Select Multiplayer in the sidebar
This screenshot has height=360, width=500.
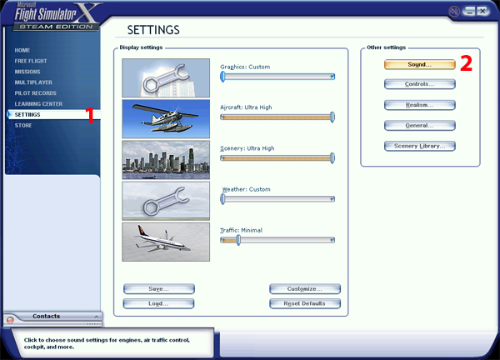[33, 82]
